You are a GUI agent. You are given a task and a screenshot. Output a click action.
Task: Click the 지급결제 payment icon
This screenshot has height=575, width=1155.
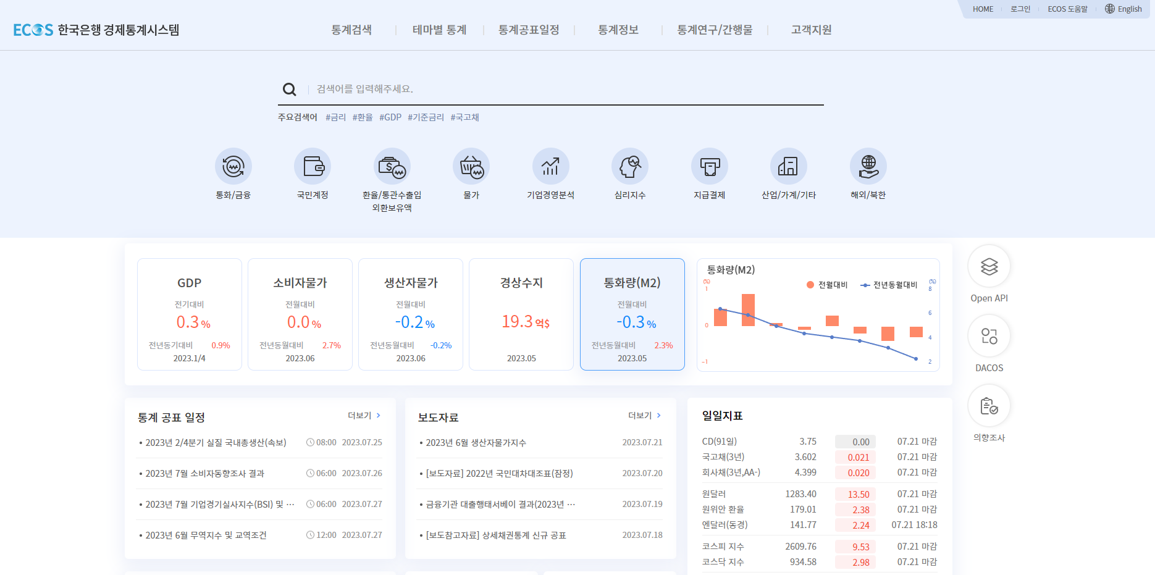click(709, 166)
